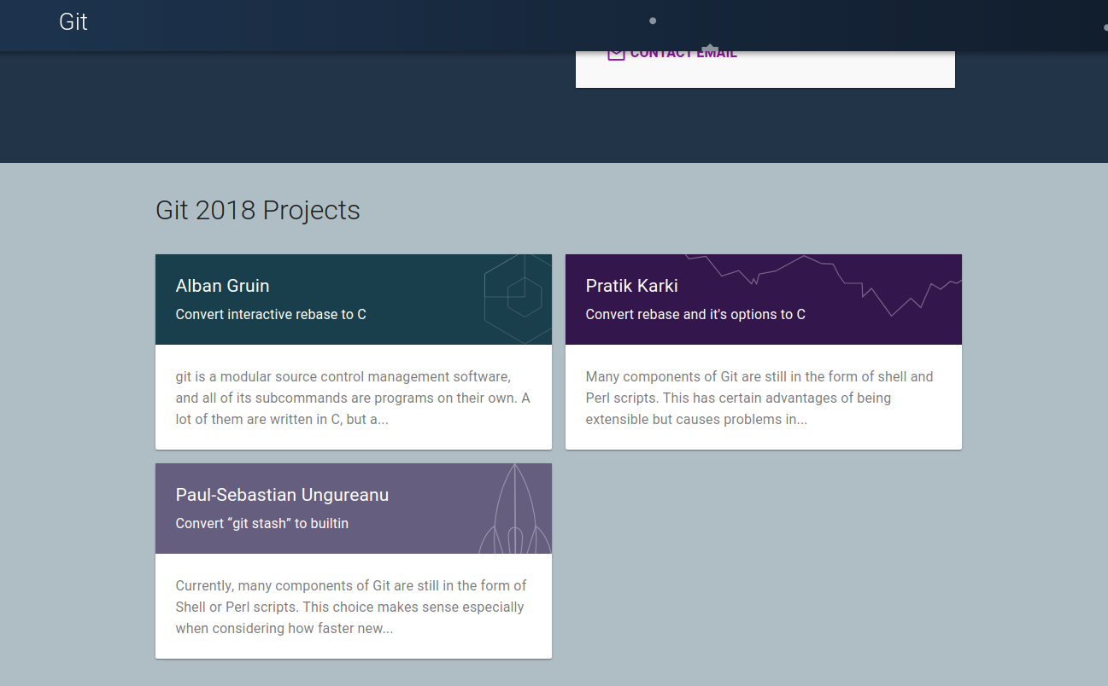The image size is (1108, 686).
Task: Click the Git title in header
Action: 73,21
